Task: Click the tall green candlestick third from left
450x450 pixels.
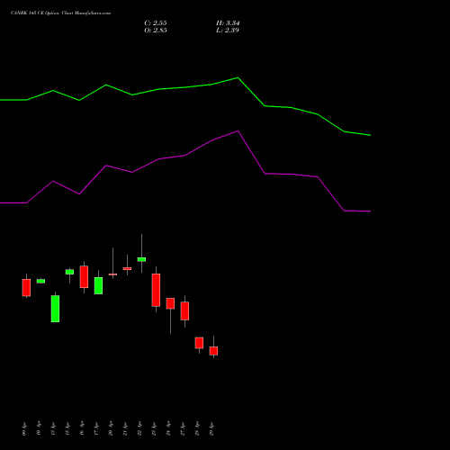Action: (55, 309)
